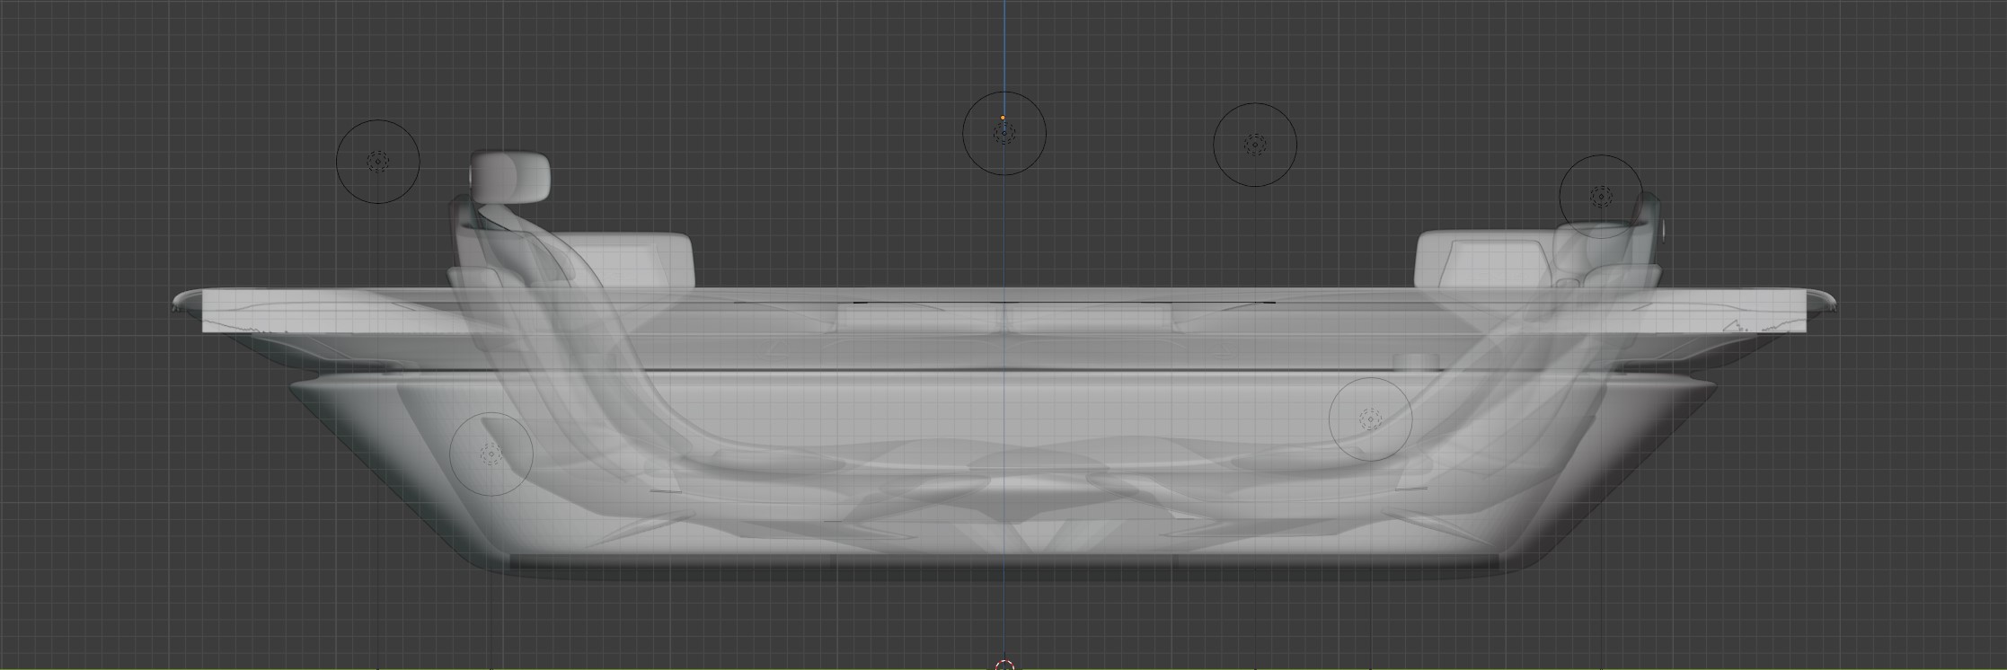The width and height of the screenshot is (2007, 670).
Task: Click the orange origin dot above the center light
Action: (1003, 118)
